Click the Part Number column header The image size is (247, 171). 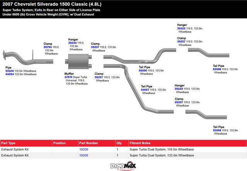click(89, 143)
